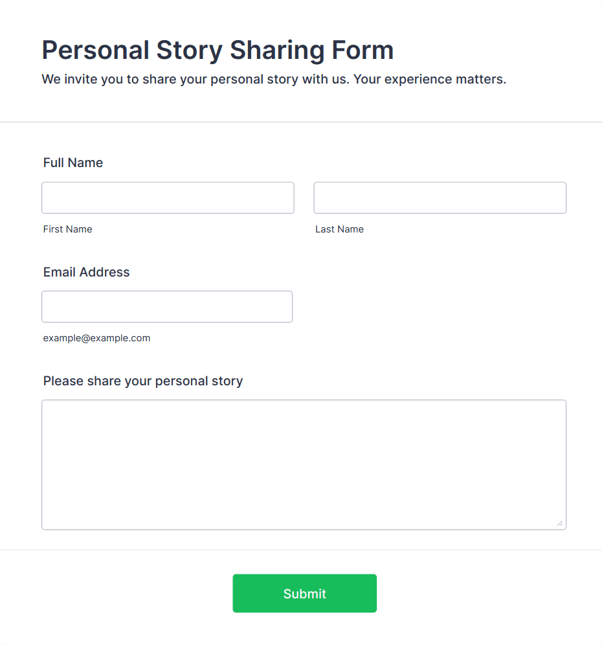Click the First Name input field
This screenshot has width=602, height=645.
click(168, 198)
